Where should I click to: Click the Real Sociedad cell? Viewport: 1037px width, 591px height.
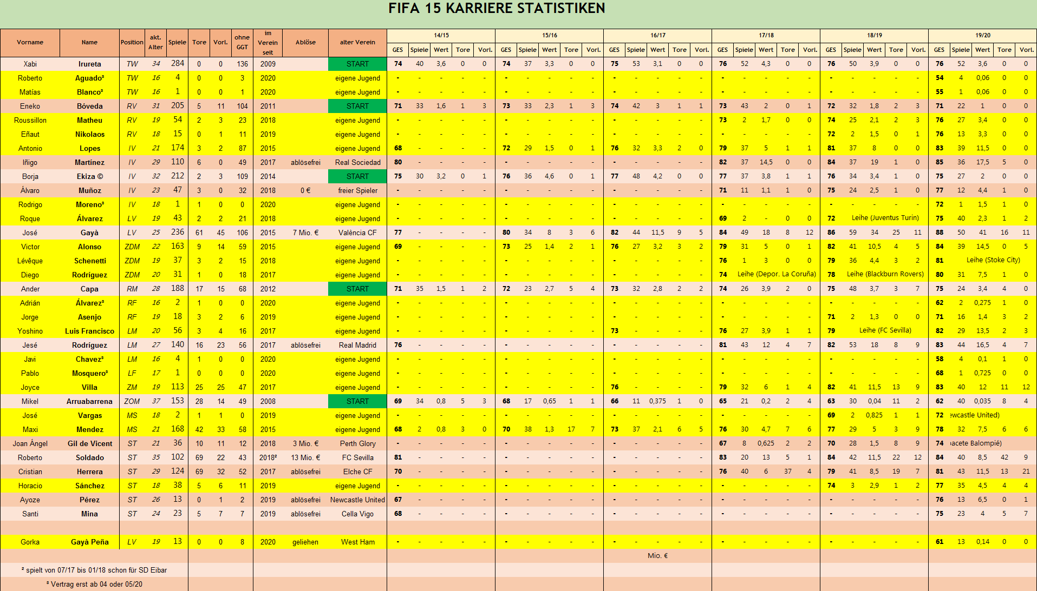click(x=357, y=162)
